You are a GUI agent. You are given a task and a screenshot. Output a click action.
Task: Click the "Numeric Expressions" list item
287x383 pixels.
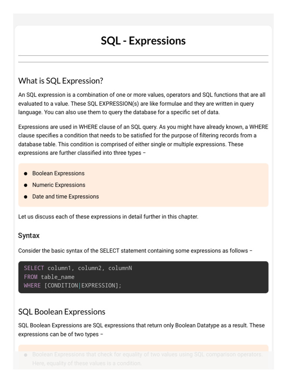click(x=59, y=185)
